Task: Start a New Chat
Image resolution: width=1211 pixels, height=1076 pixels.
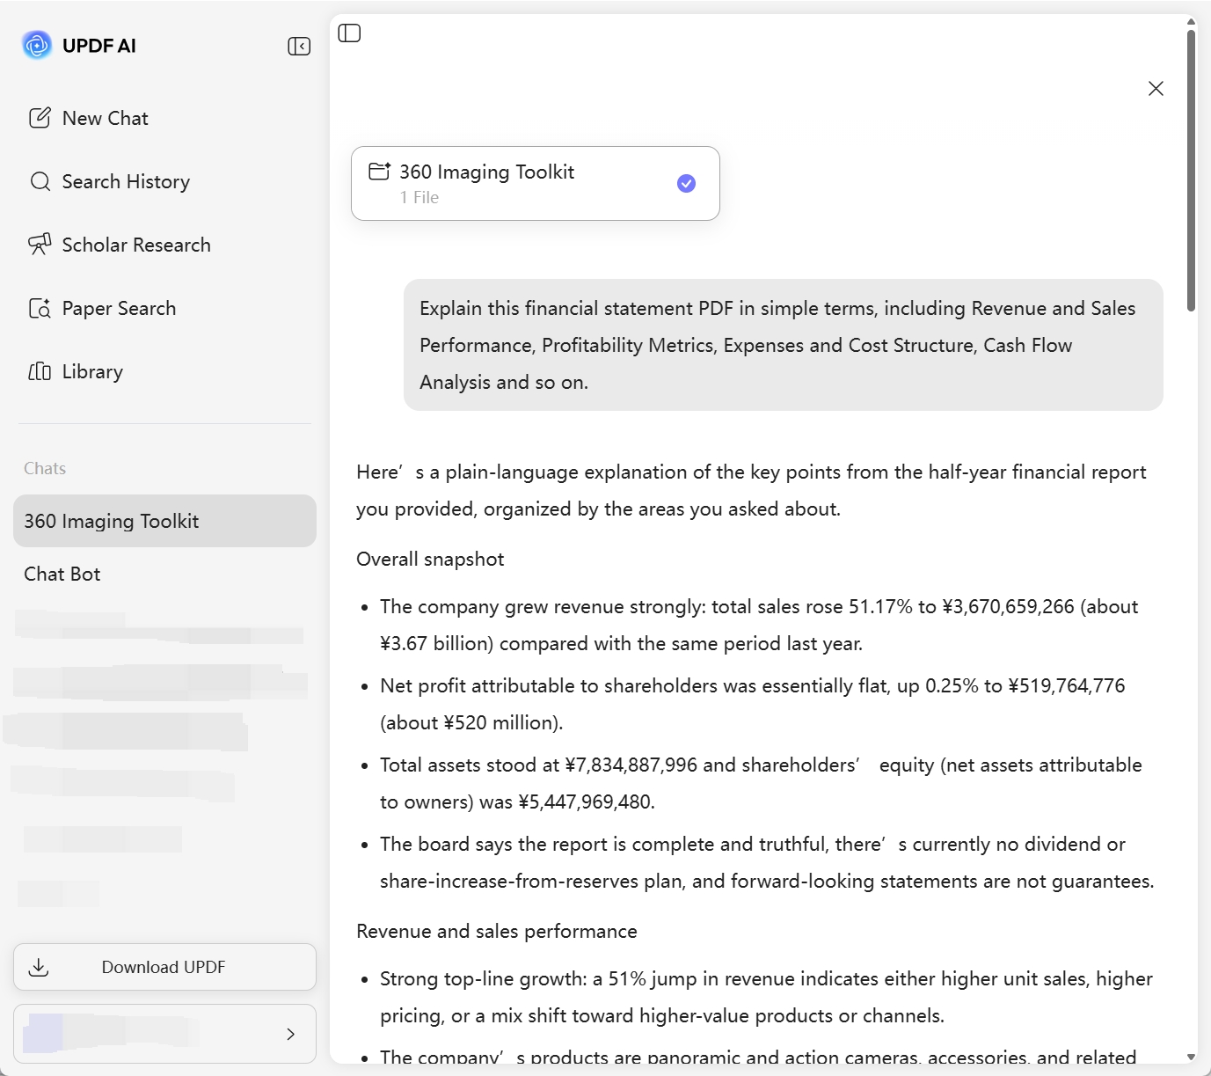Action: pyautogui.click(x=105, y=117)
